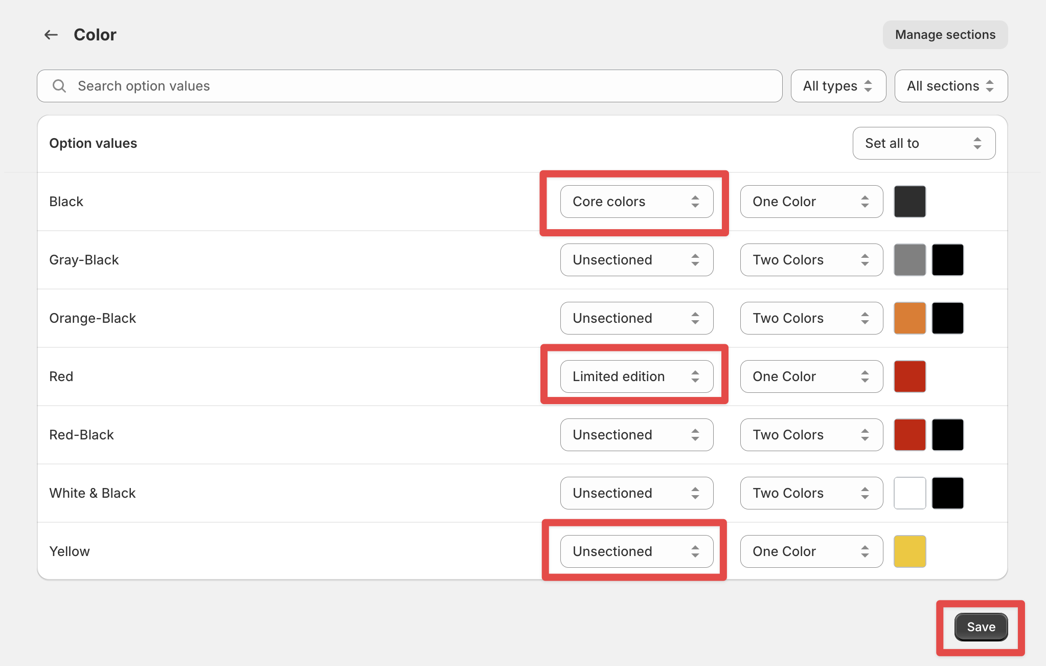The height and width of the screenshot is (666, 1046).
Task: Click the search magnifier icon
Action: [59, 86]
